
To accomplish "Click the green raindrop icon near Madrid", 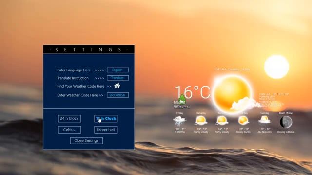I will 182,99.
